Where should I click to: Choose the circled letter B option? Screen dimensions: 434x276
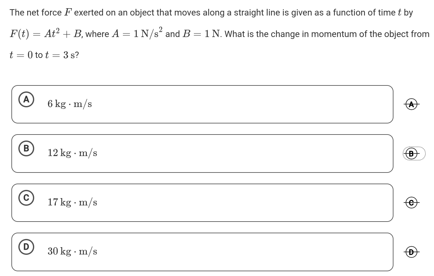pyautogui.click(x=26, y=148)
